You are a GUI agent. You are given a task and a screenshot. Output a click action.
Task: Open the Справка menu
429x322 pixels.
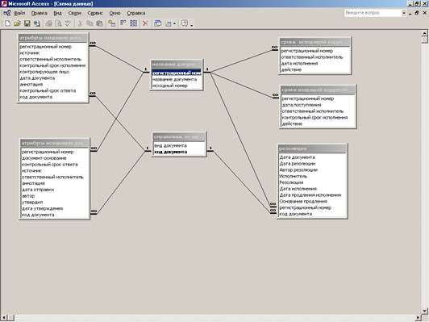[136, 13]
